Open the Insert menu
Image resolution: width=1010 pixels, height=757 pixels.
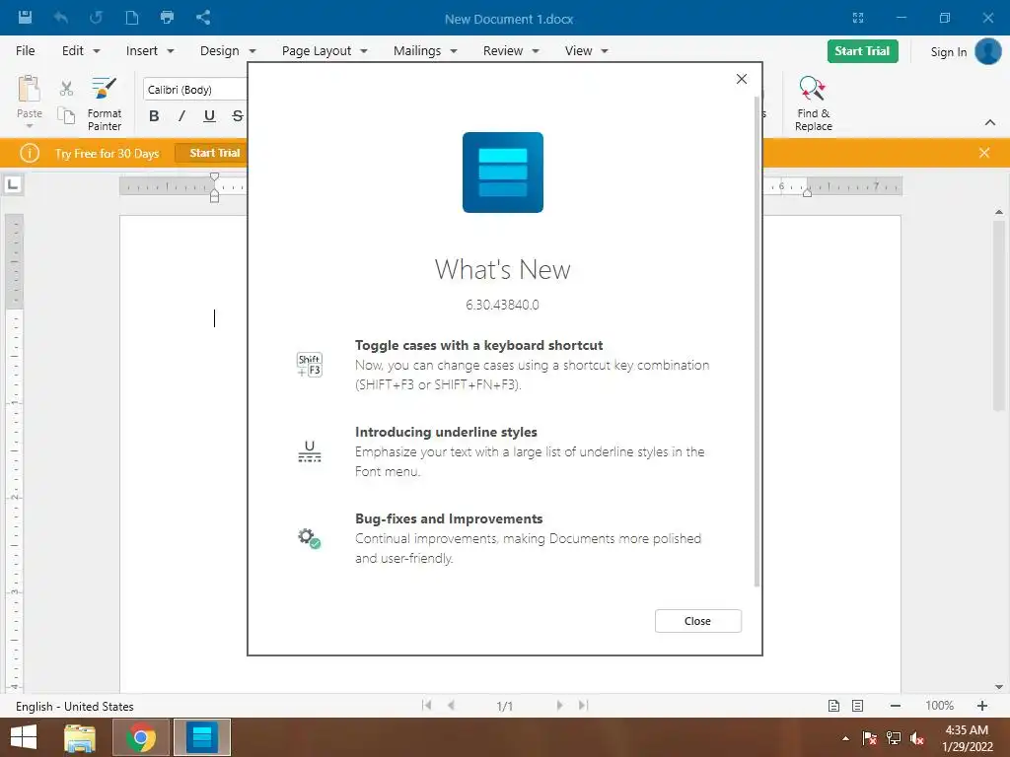(x=150, y=51)
